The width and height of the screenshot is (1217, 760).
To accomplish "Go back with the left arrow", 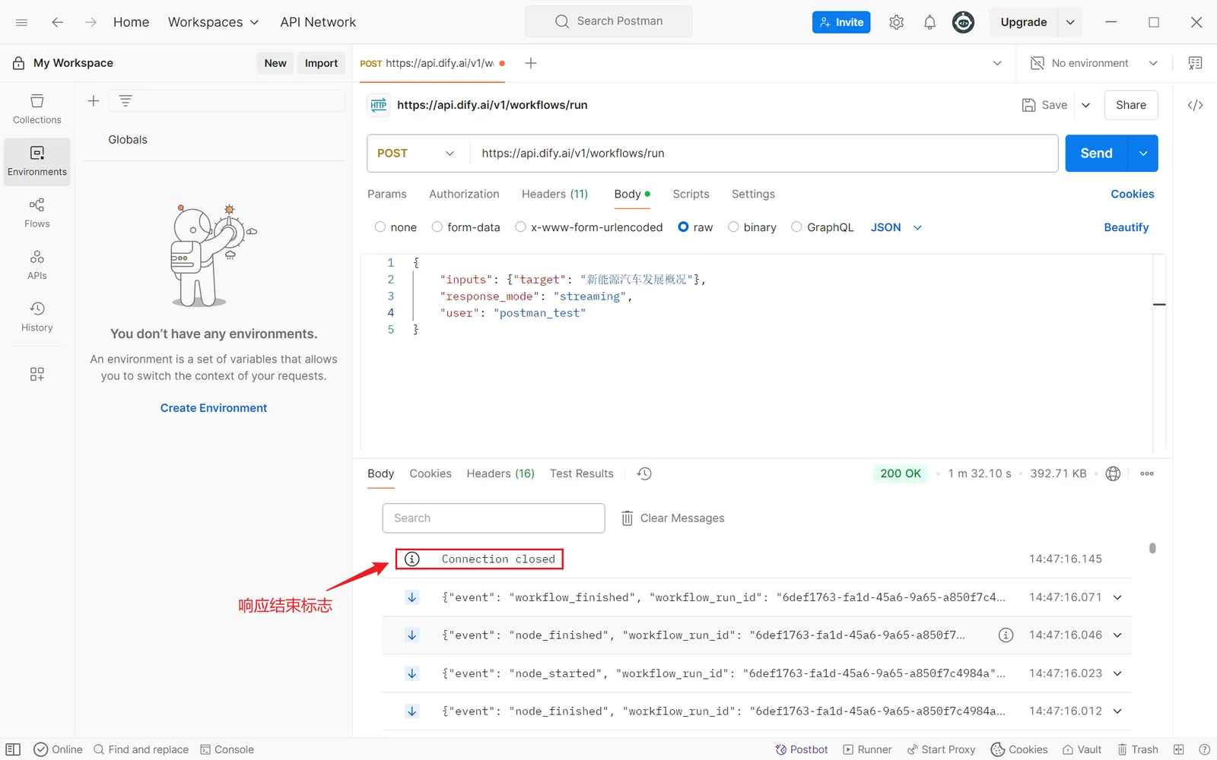I will (57, 22).
